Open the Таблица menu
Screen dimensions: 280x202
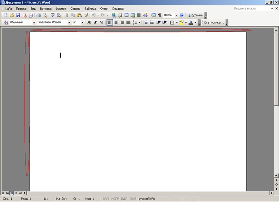pyautogui.click(x=90, y=9)
